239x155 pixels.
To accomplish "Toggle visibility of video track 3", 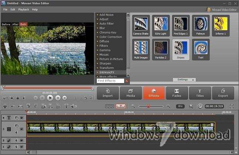I will (22, 129).
